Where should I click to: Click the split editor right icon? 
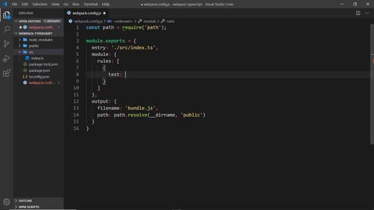click(x=358, y=13)
